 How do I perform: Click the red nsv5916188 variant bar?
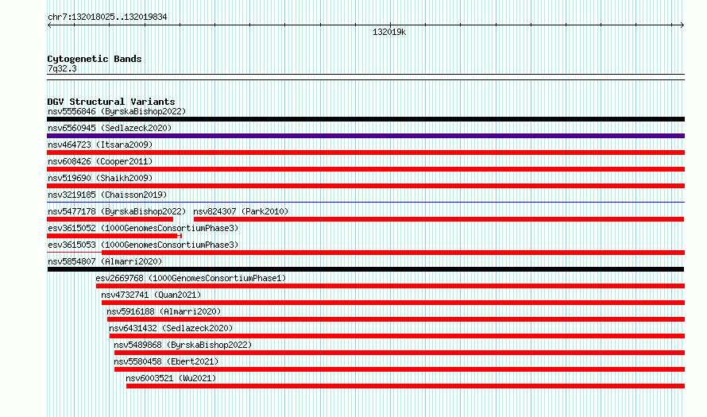(396, 319)
